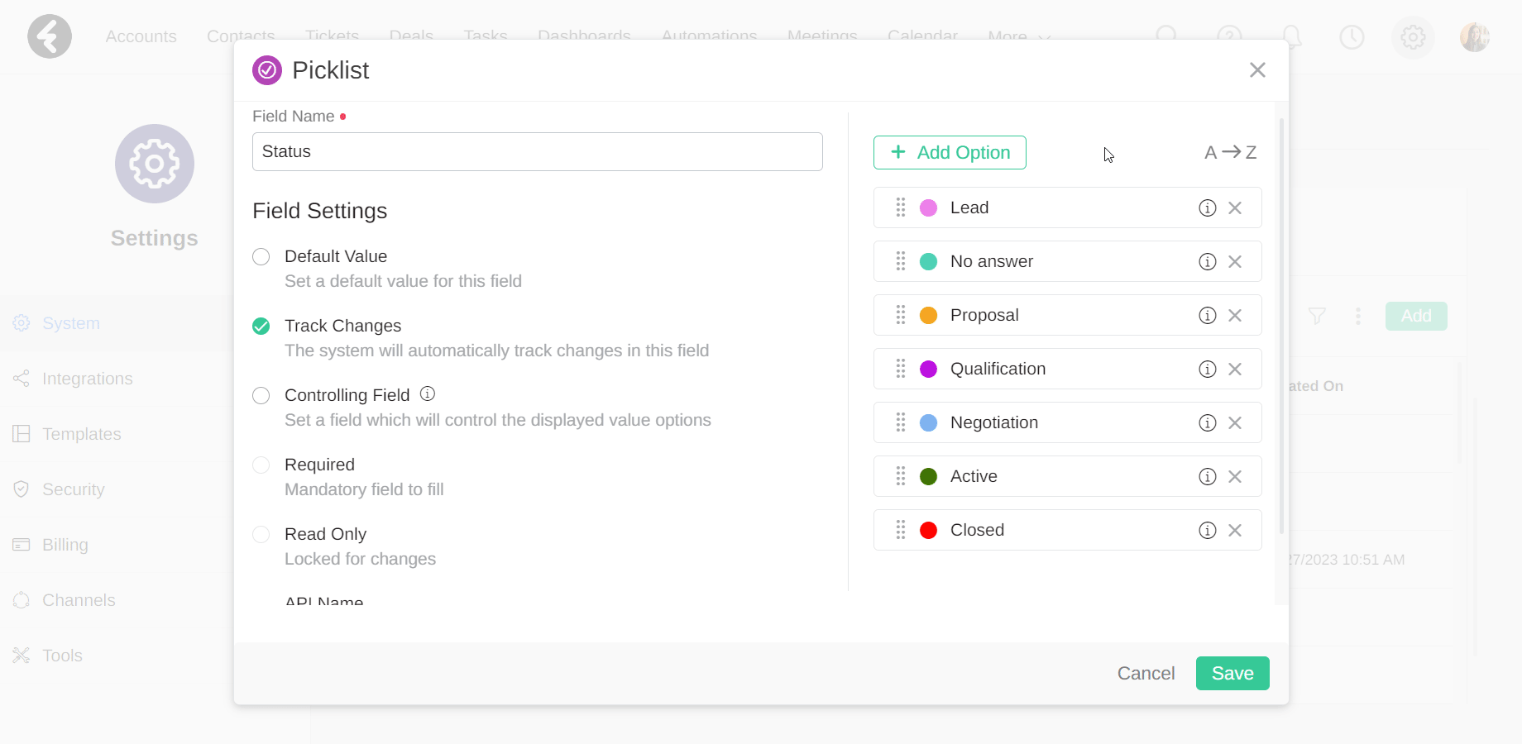The height and width of the screenshot is (744, 1522).
Task: Cancel the picklist dialog
Action: point(1146,673)
